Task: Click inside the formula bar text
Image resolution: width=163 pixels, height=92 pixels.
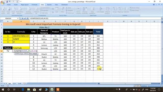Action: tap(39, 18)
